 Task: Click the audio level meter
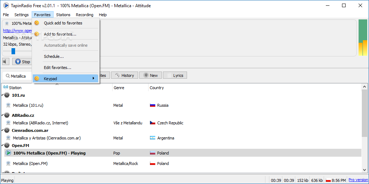pos(363,38)
